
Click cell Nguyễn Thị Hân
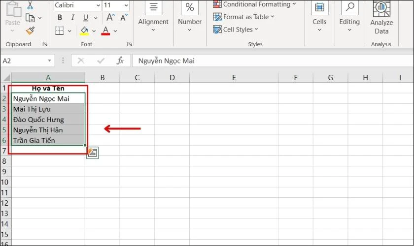point(48,130)
